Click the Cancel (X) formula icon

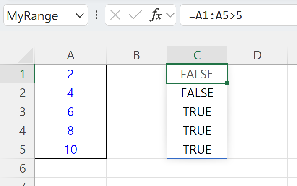115,15
